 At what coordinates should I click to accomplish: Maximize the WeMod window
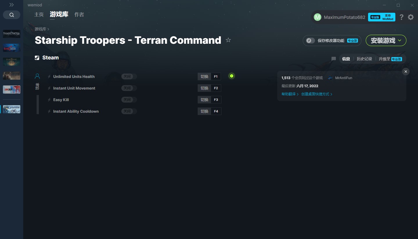click(x=398, y=5)
